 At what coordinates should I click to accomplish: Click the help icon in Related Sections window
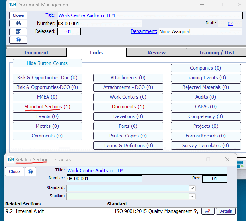(30, 172)
